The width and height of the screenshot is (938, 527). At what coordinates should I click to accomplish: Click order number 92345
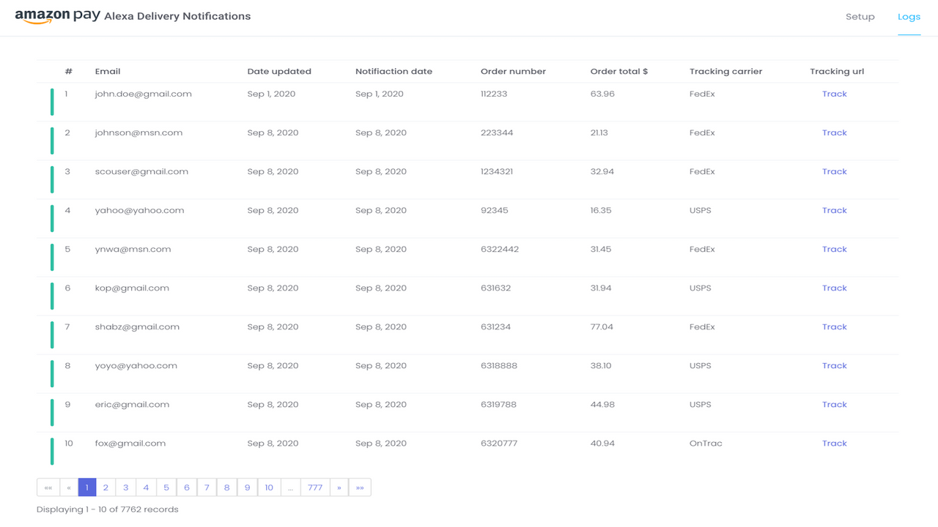494,210
